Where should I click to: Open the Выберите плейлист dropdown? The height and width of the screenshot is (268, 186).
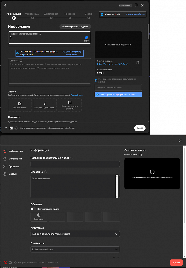pos(75,249)
